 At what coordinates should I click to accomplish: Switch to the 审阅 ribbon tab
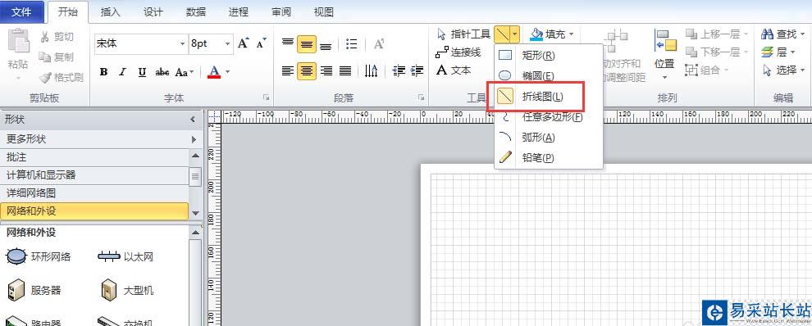[x=281, y=12]
